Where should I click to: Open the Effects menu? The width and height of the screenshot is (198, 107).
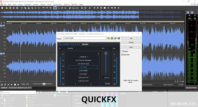tap(43, 4)
